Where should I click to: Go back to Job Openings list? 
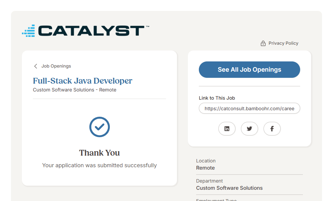tap(56, 66)
